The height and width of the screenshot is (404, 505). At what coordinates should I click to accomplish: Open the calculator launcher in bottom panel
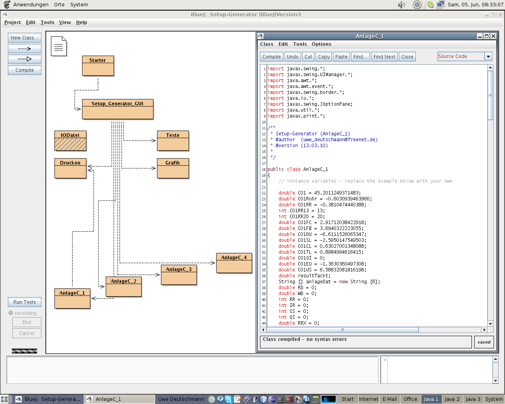(x=316, y=399)
